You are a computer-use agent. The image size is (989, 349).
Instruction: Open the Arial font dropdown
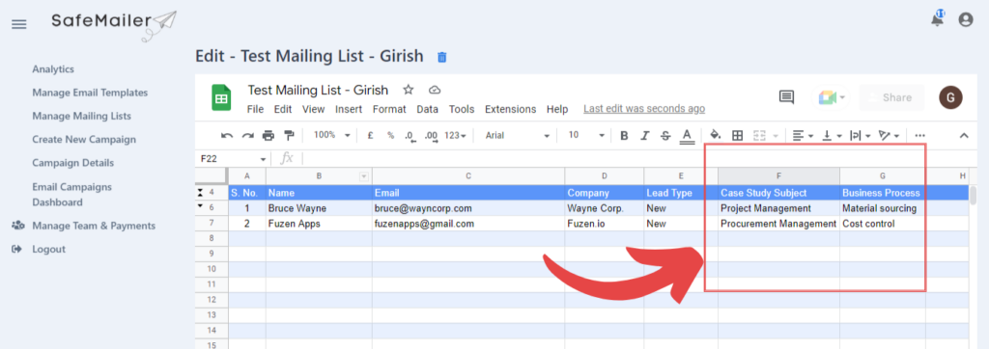click(x=518, y=135)
